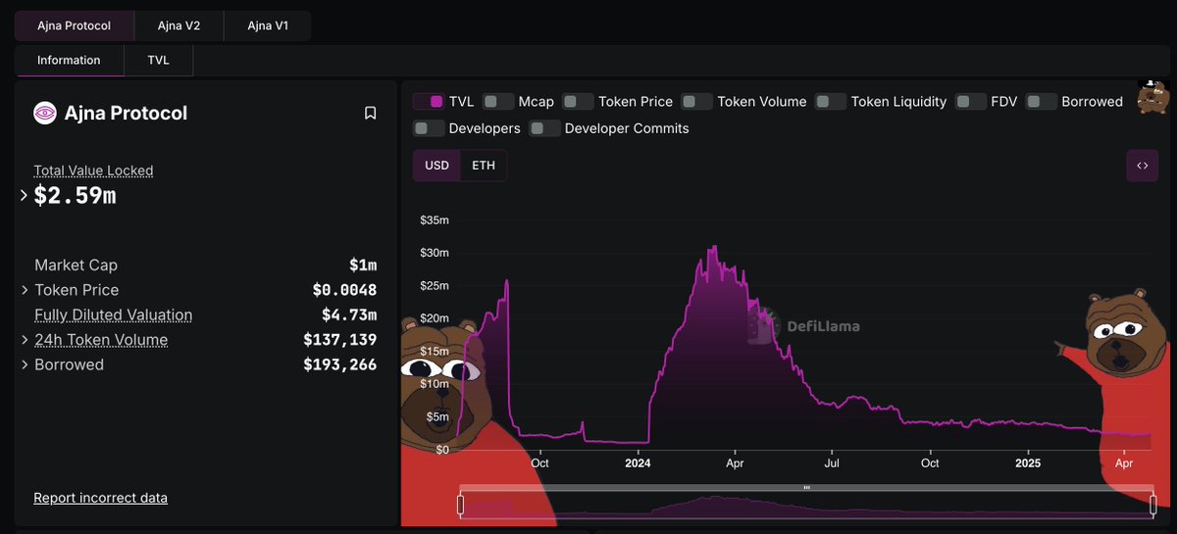Click the Market Cap label
This screenshot has height=534, width=1177.
tap(76, 266)
